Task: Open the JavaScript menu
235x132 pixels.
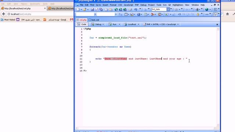Action: point(128,5)
